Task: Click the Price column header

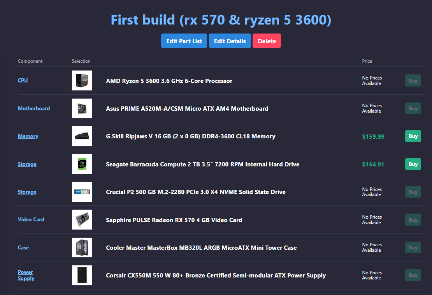Action: (x=367, y=61)
